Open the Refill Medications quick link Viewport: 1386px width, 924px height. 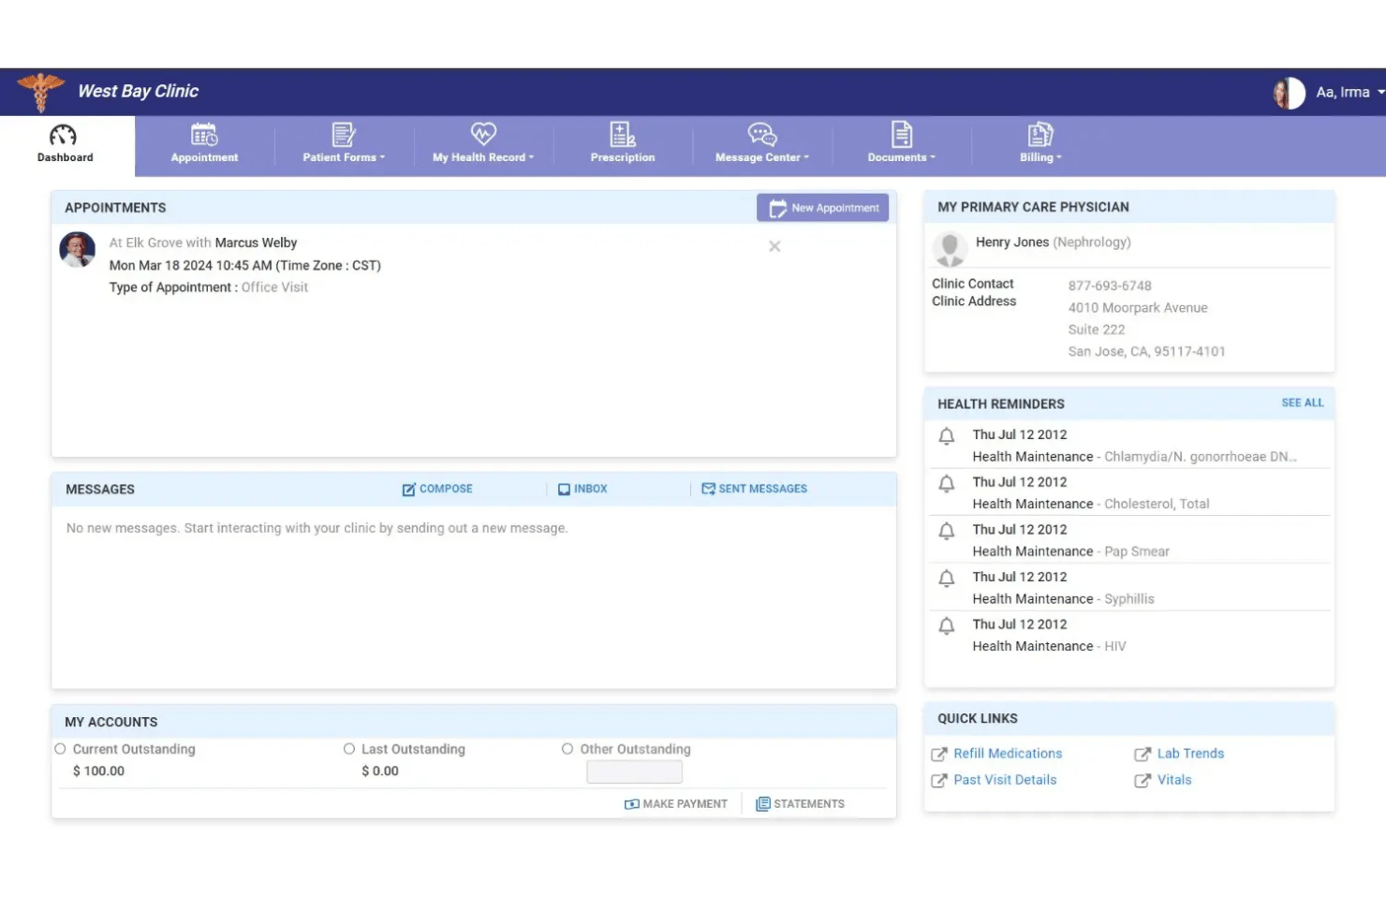(1008, 754)
